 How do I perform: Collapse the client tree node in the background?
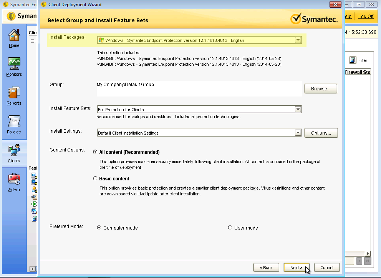pos(33,41)
